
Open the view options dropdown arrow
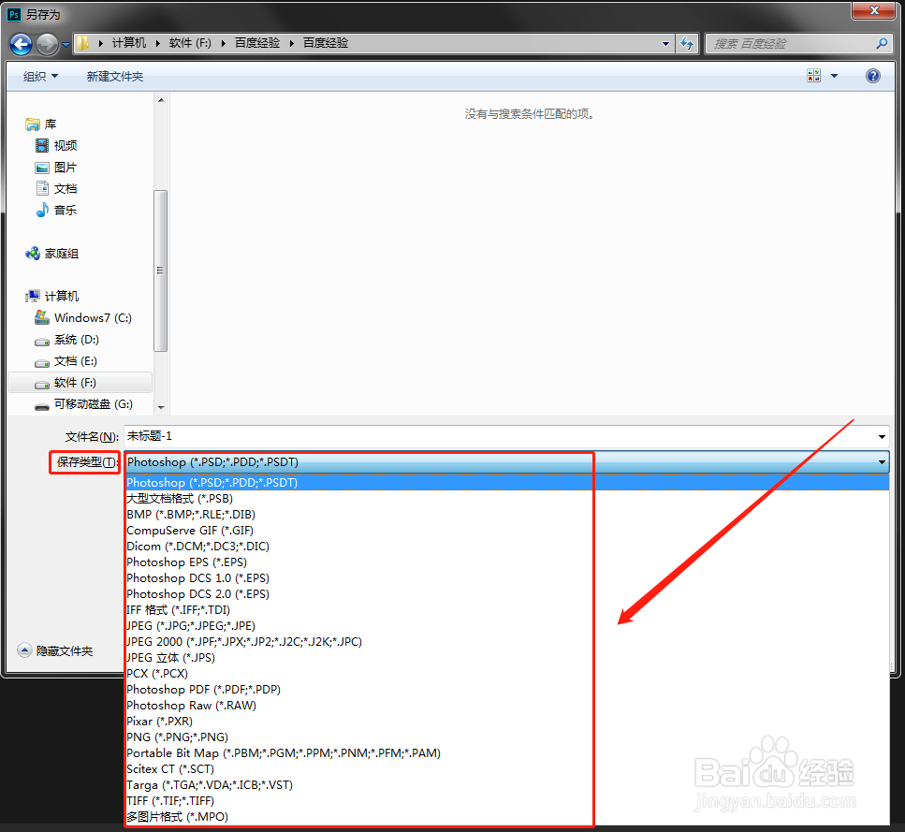(834, 76)
